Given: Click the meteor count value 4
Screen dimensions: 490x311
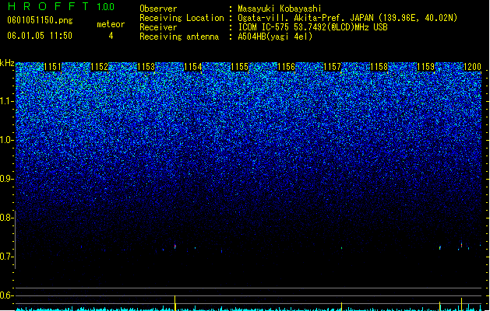Looking at the screenshot, I should [x=111, y=36].
